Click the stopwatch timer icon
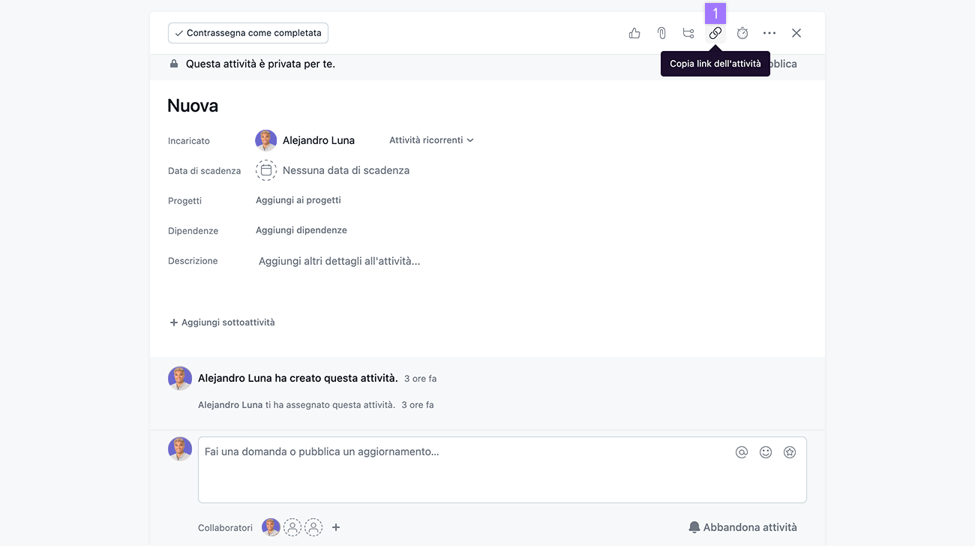Screen dimensions: 975x546 pyautogui.click(x=742, y=33)
